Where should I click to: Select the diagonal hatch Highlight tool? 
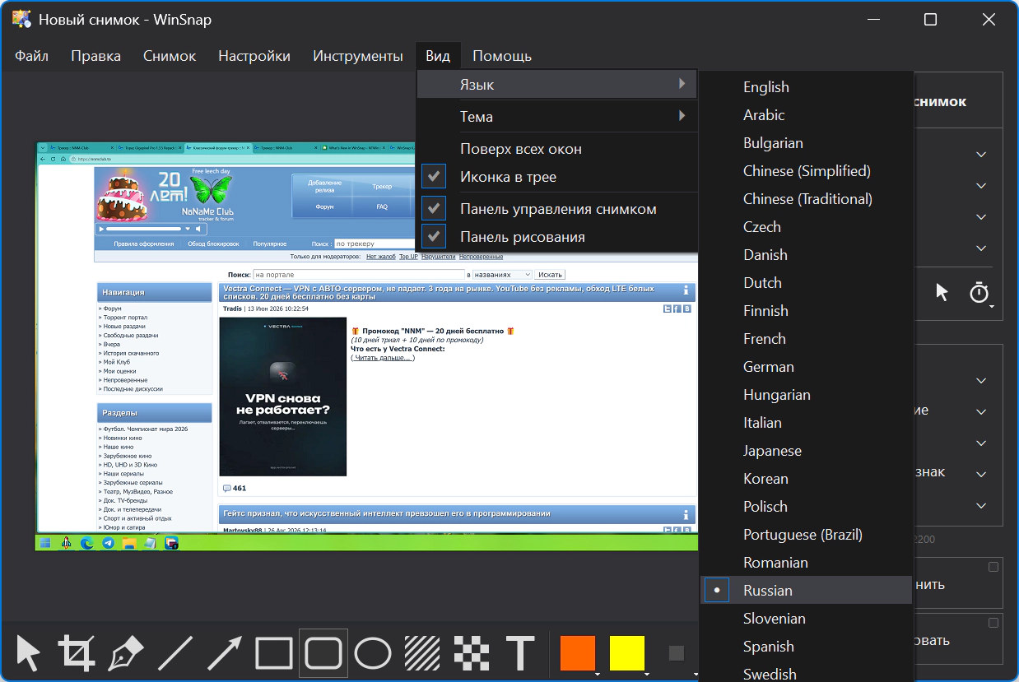pyautogui.click(x=422, y=653)
